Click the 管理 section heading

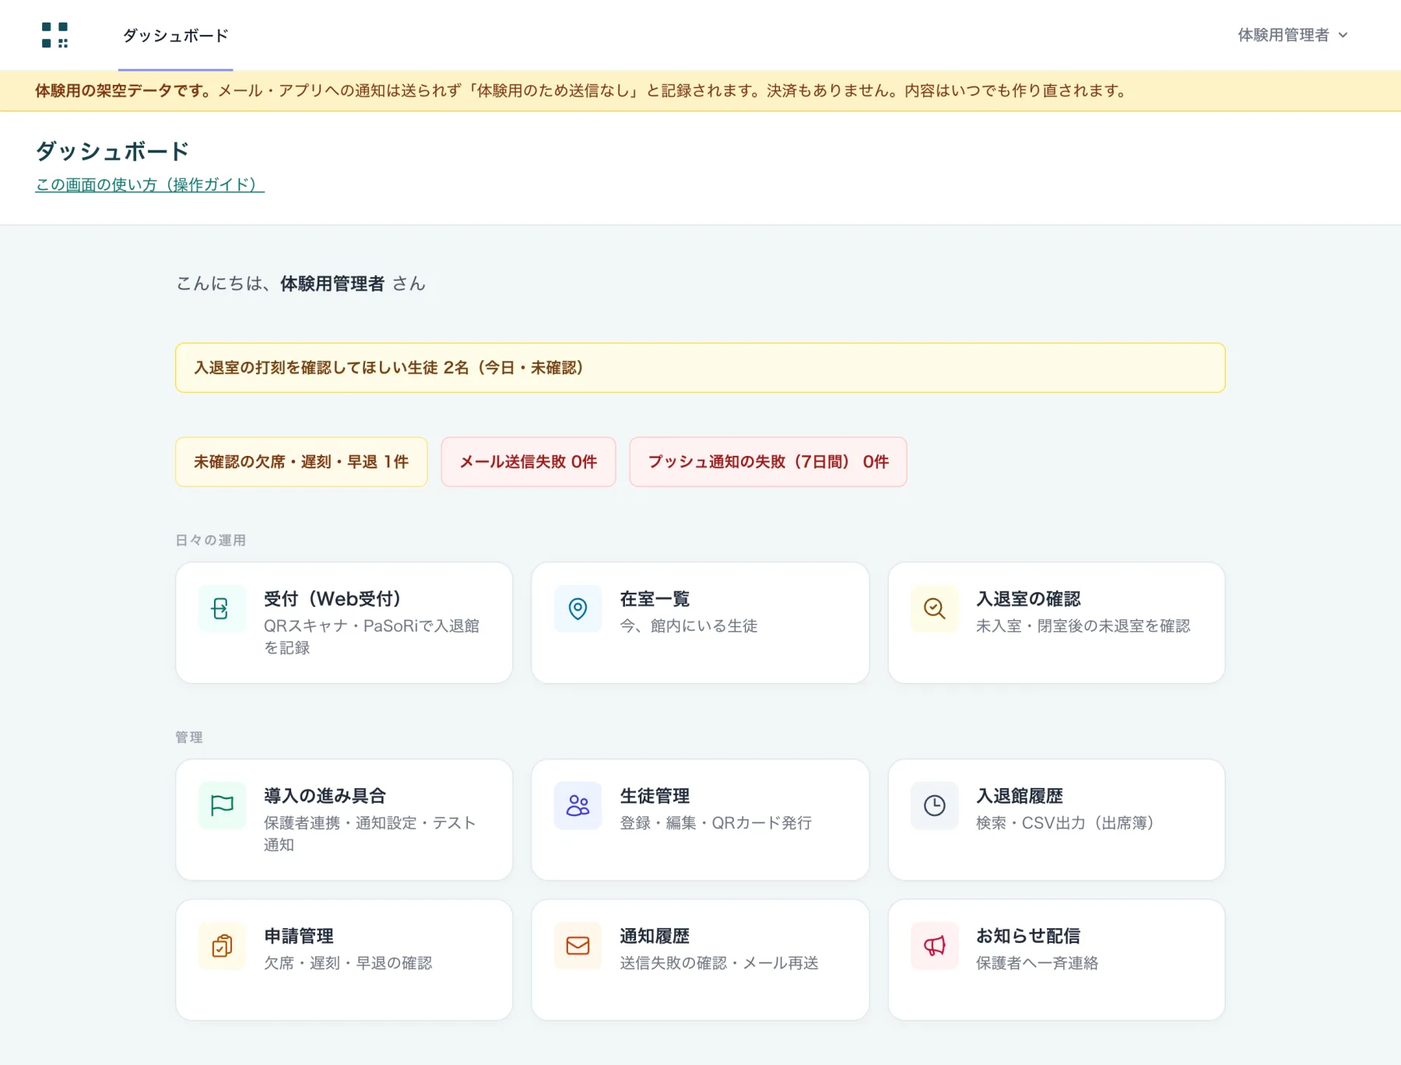click(x=189, y=737)
